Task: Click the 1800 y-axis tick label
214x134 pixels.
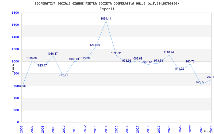Action: (15, 13)
